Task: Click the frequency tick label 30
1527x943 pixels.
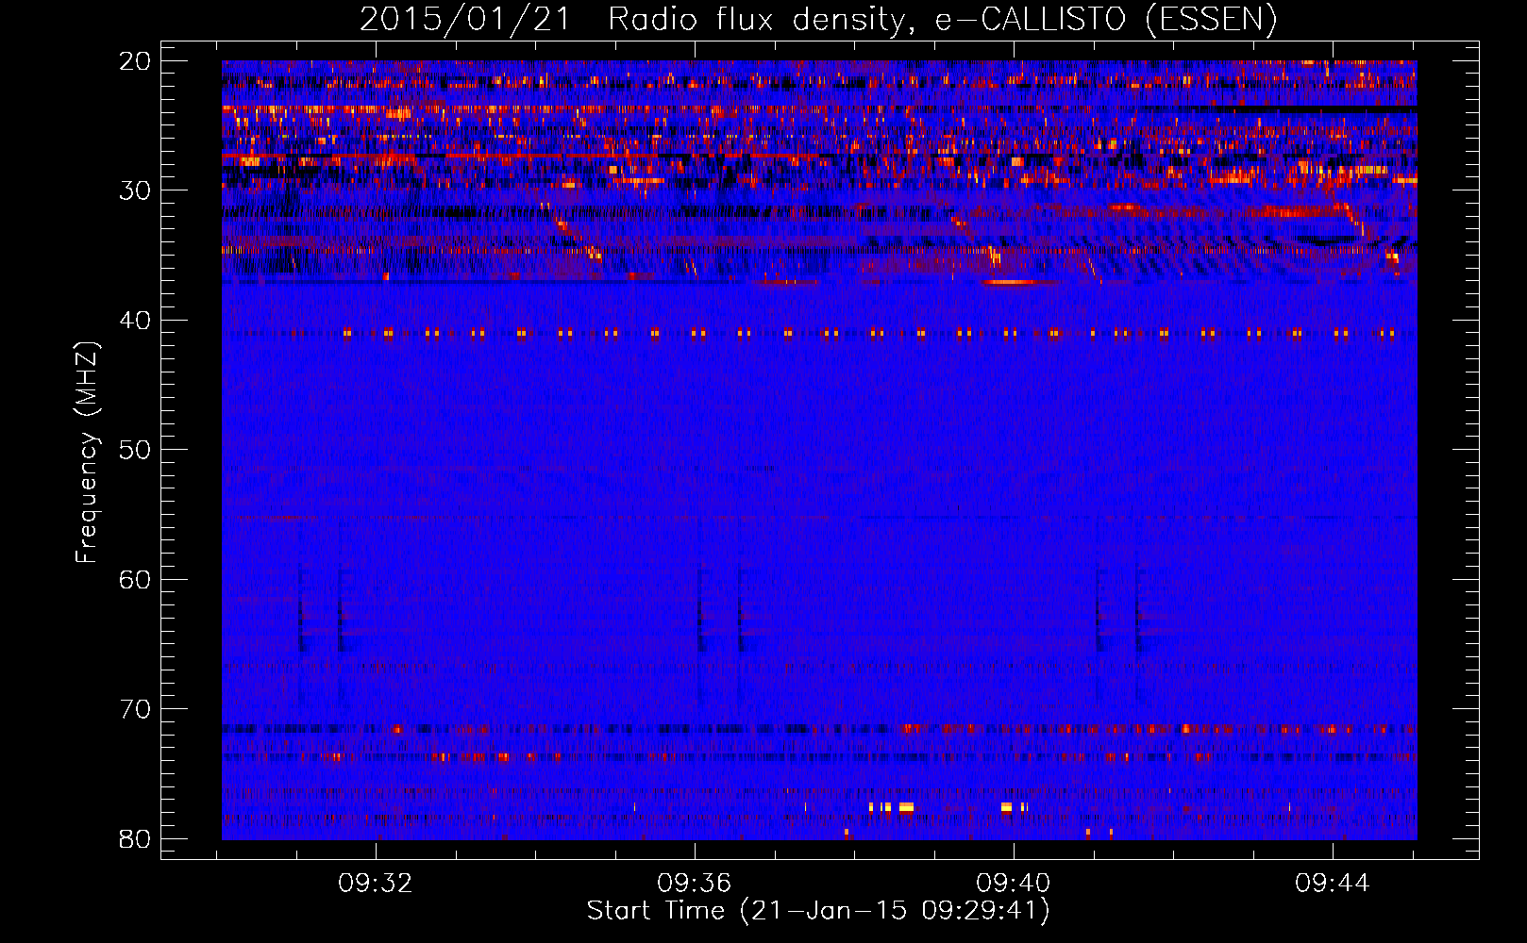Action: (x=136, y=190)
